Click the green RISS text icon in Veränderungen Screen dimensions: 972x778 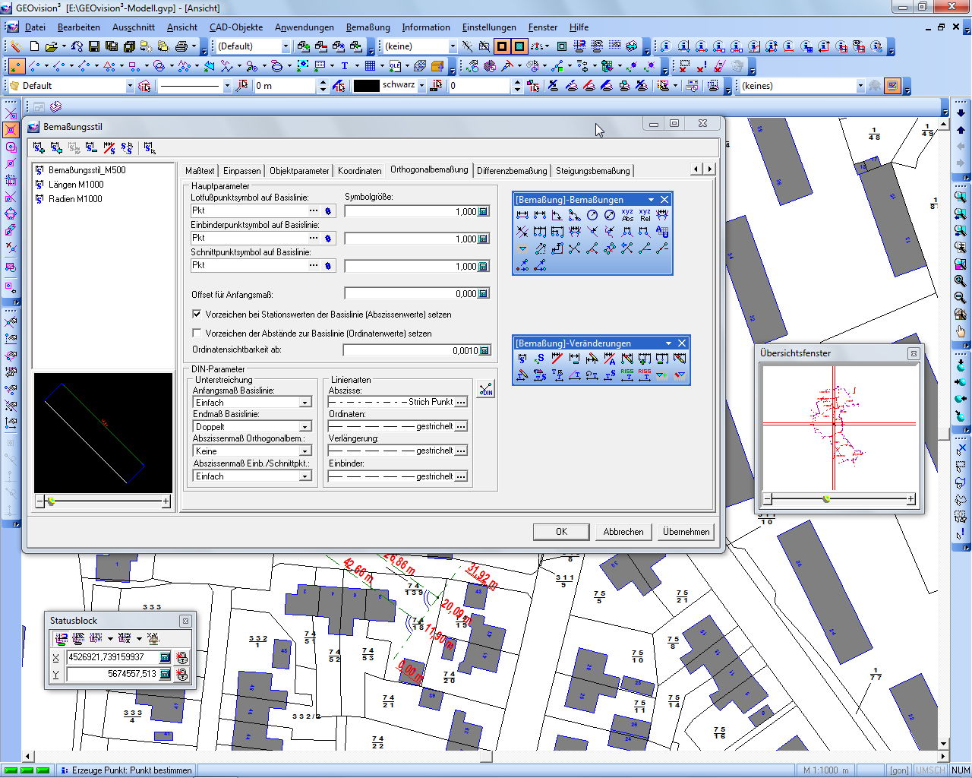coord(627,375)
